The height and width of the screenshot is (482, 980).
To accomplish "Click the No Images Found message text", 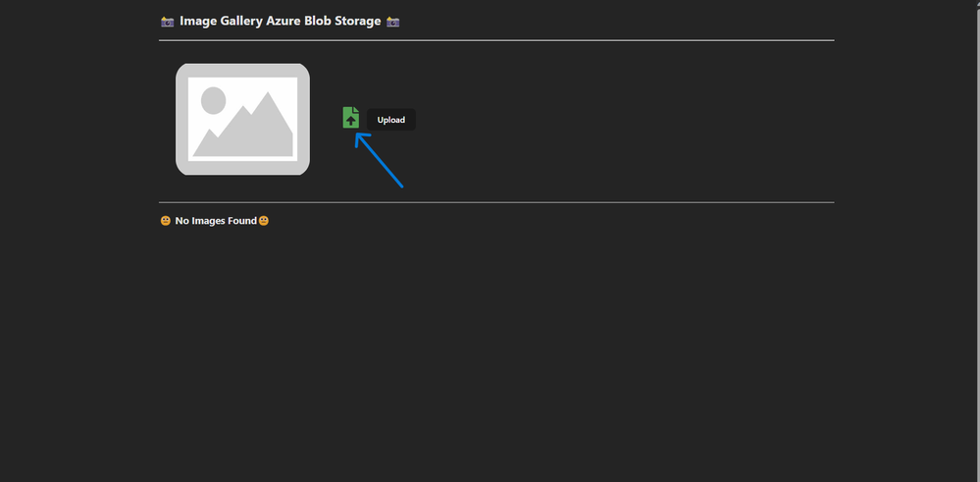I will pyautogui.click(x=215, y=221).
